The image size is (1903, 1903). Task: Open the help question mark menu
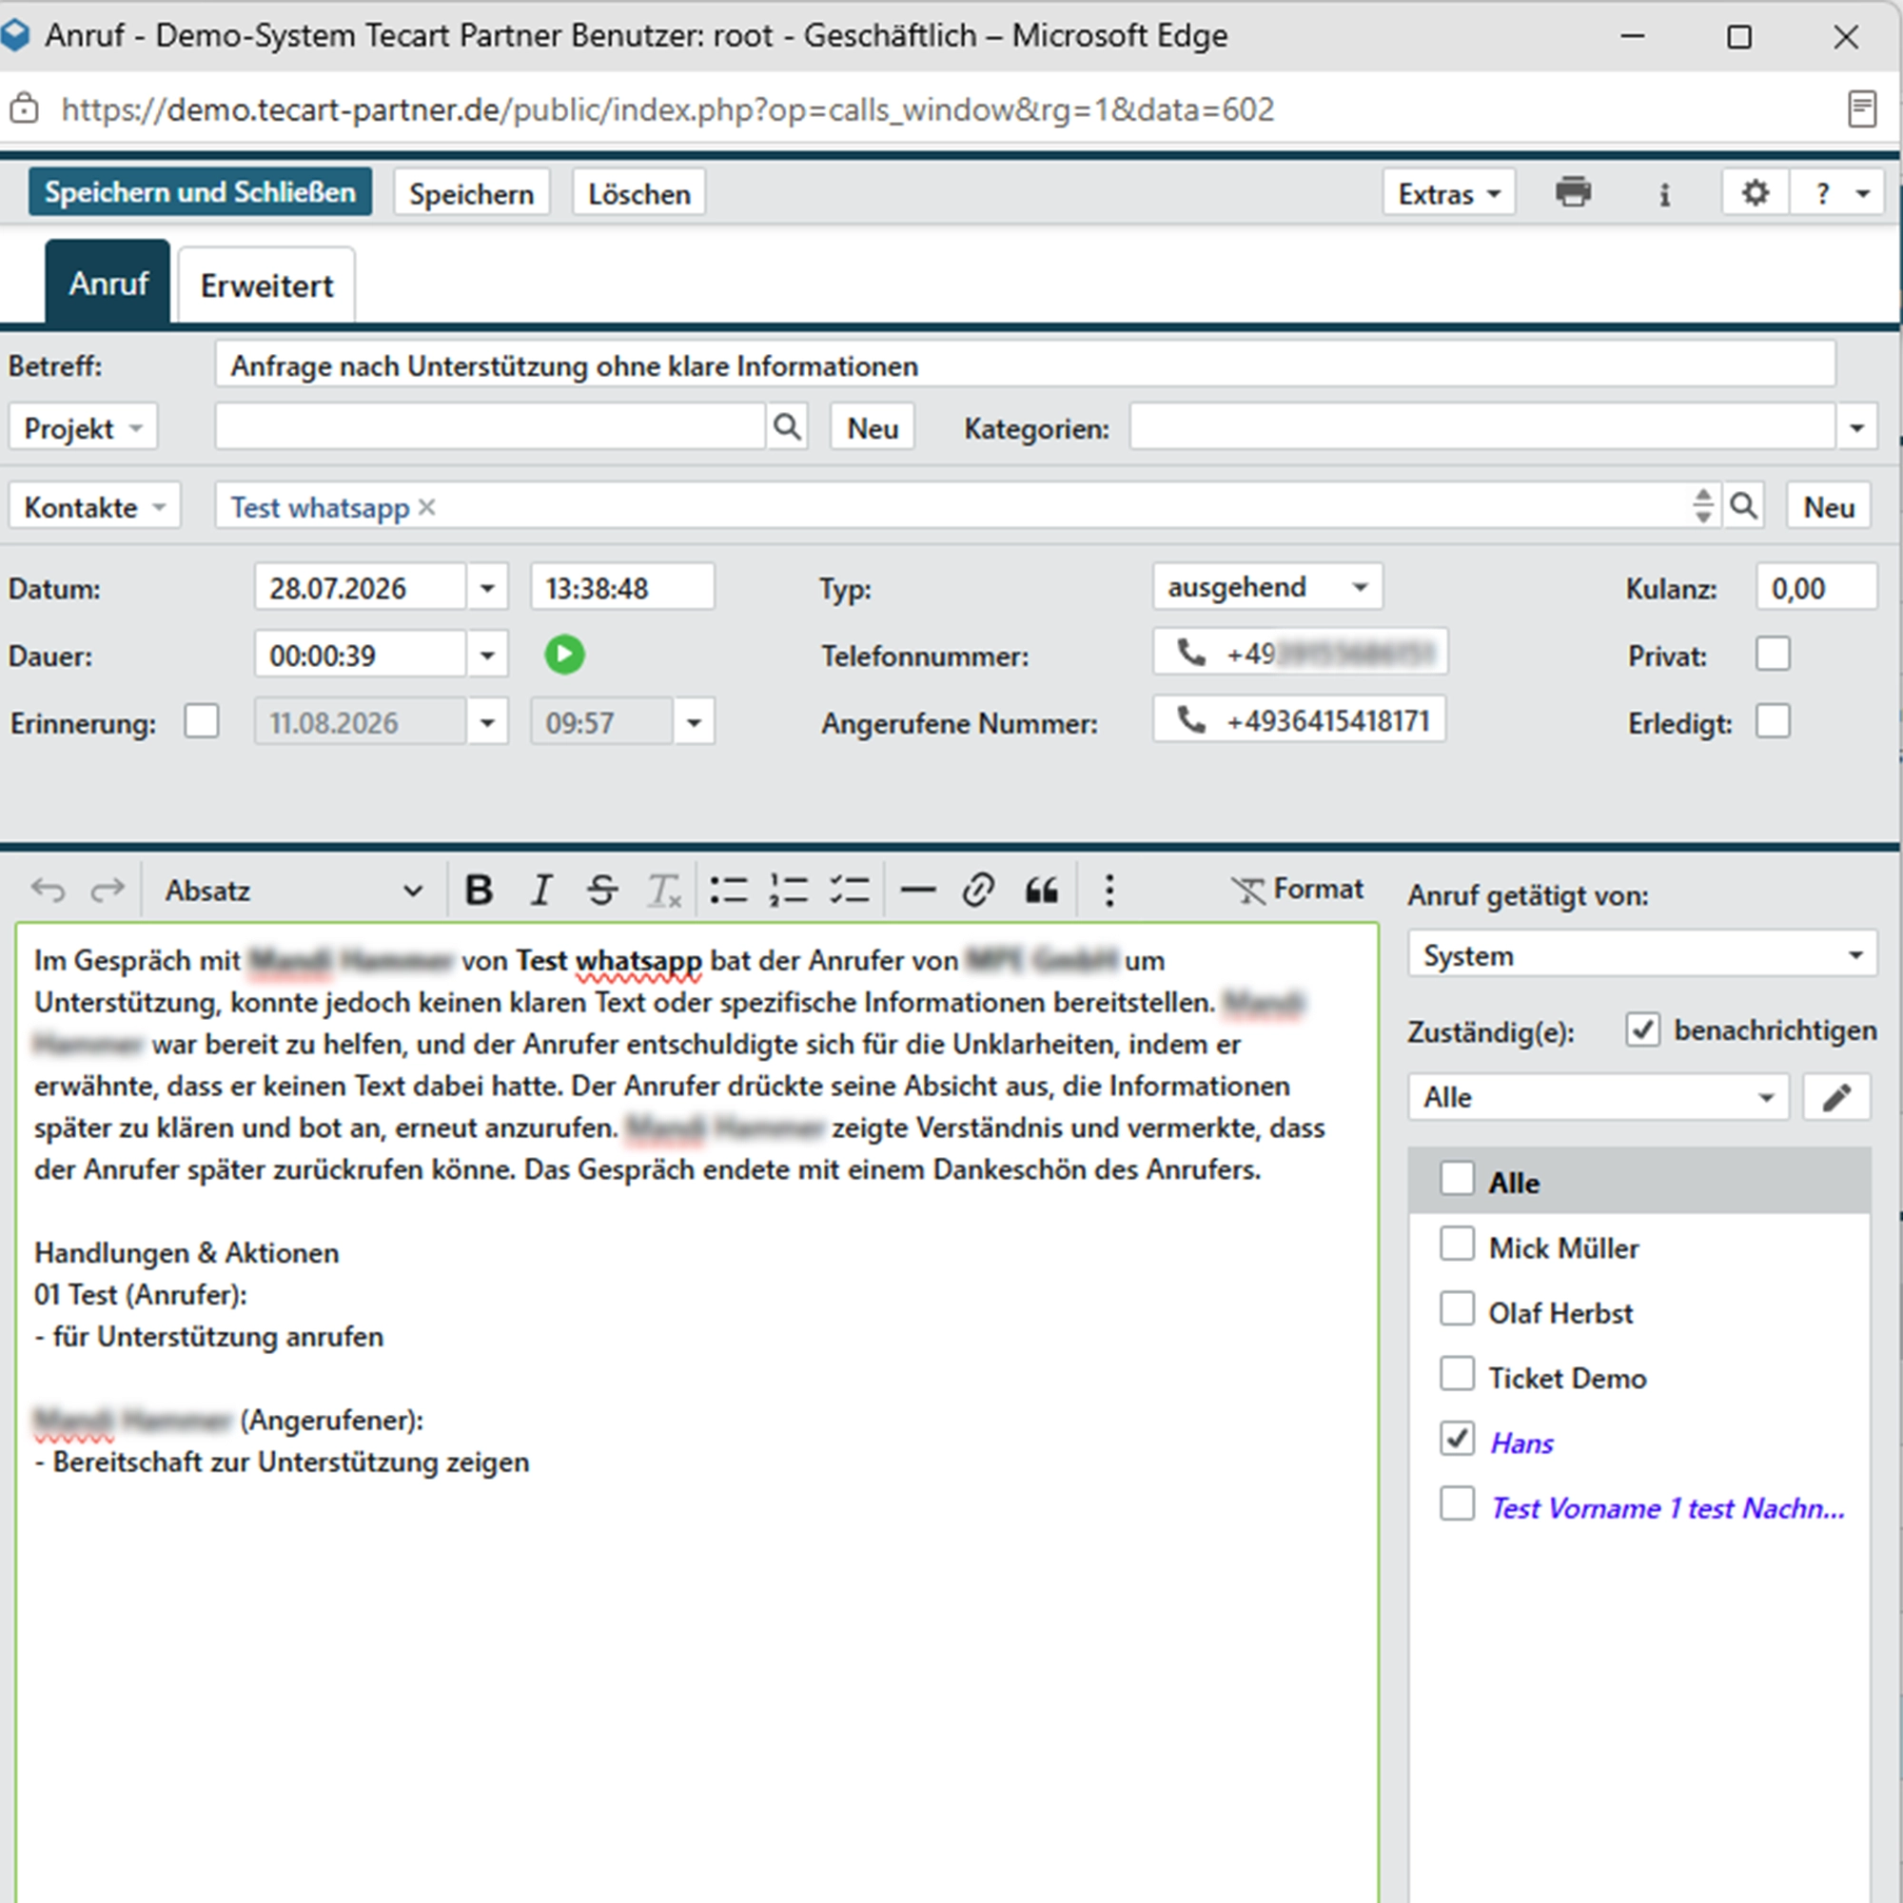pyautogui.click(x=1823, y=193)
